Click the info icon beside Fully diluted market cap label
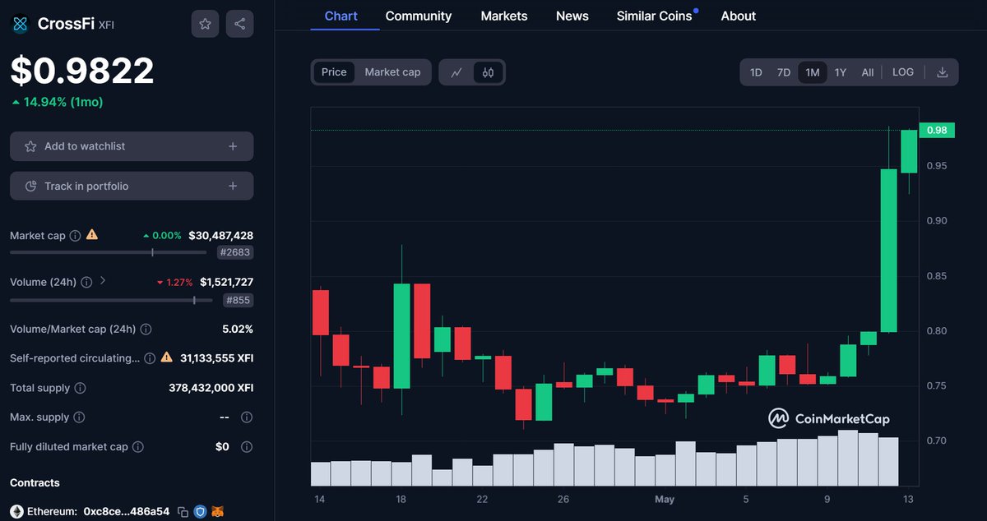This screenshot has height=521, width=987. [x=138, y=447]
